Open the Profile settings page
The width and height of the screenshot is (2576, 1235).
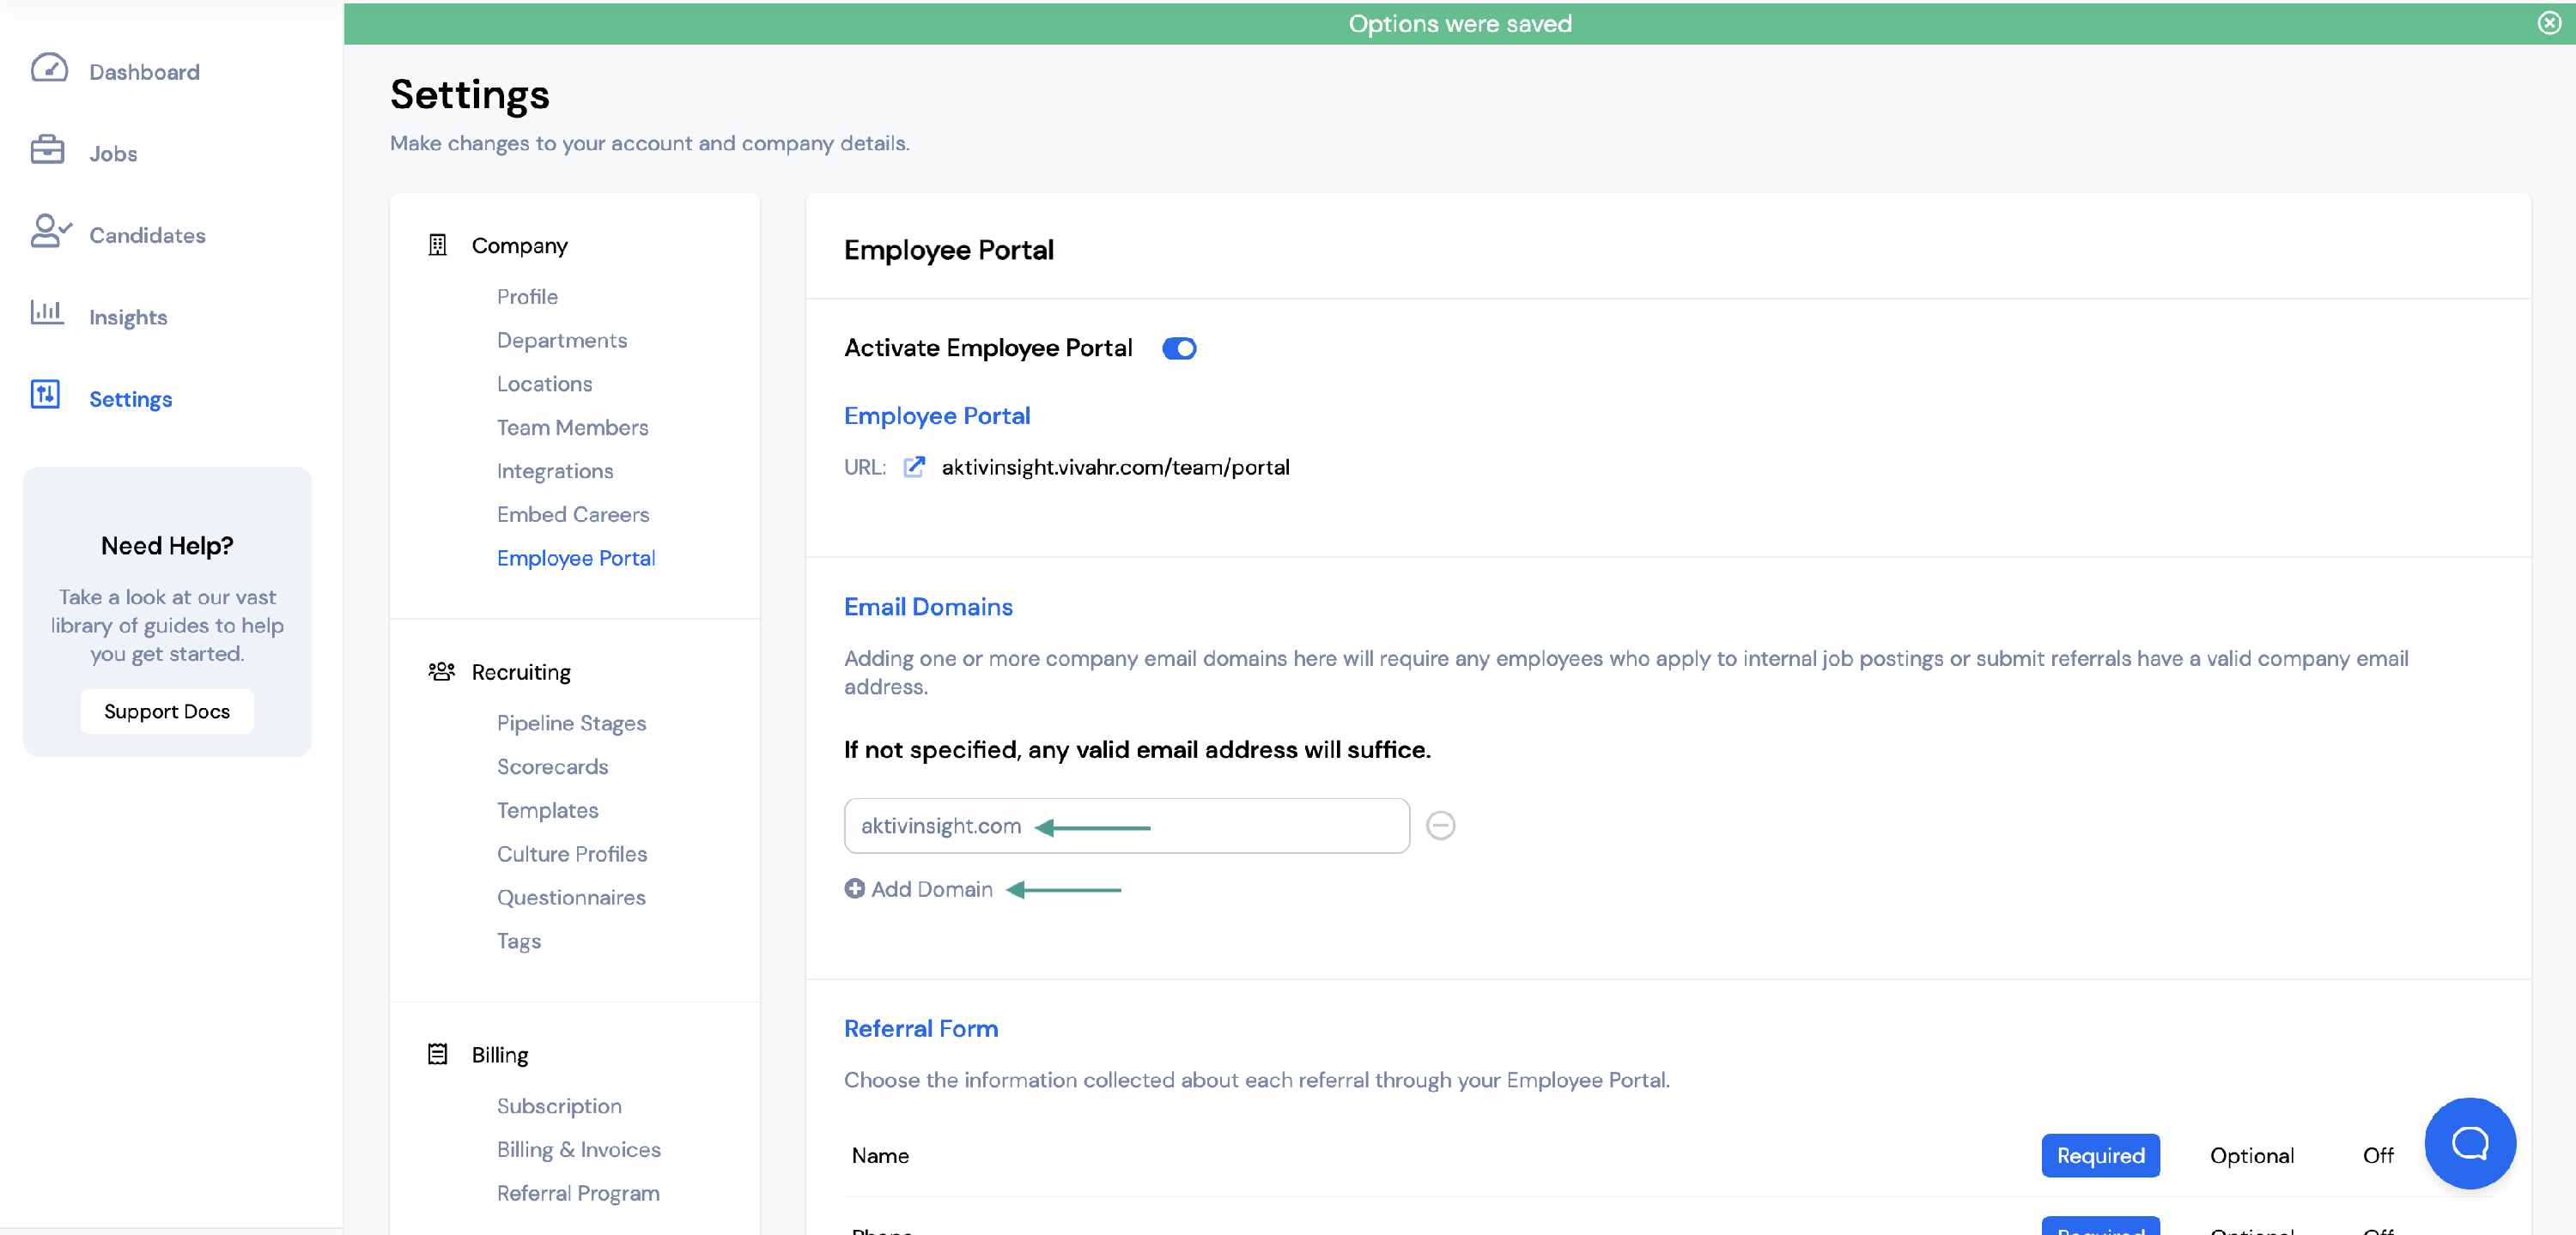[x=527, y=297]
